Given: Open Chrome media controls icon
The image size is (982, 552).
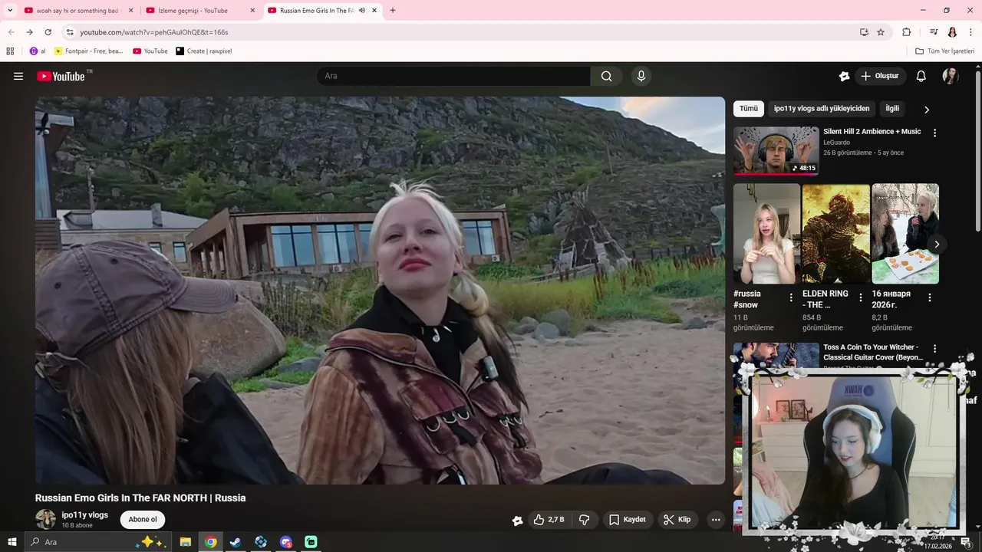Looking at the screenshot, I should click(x=934, y=32).
